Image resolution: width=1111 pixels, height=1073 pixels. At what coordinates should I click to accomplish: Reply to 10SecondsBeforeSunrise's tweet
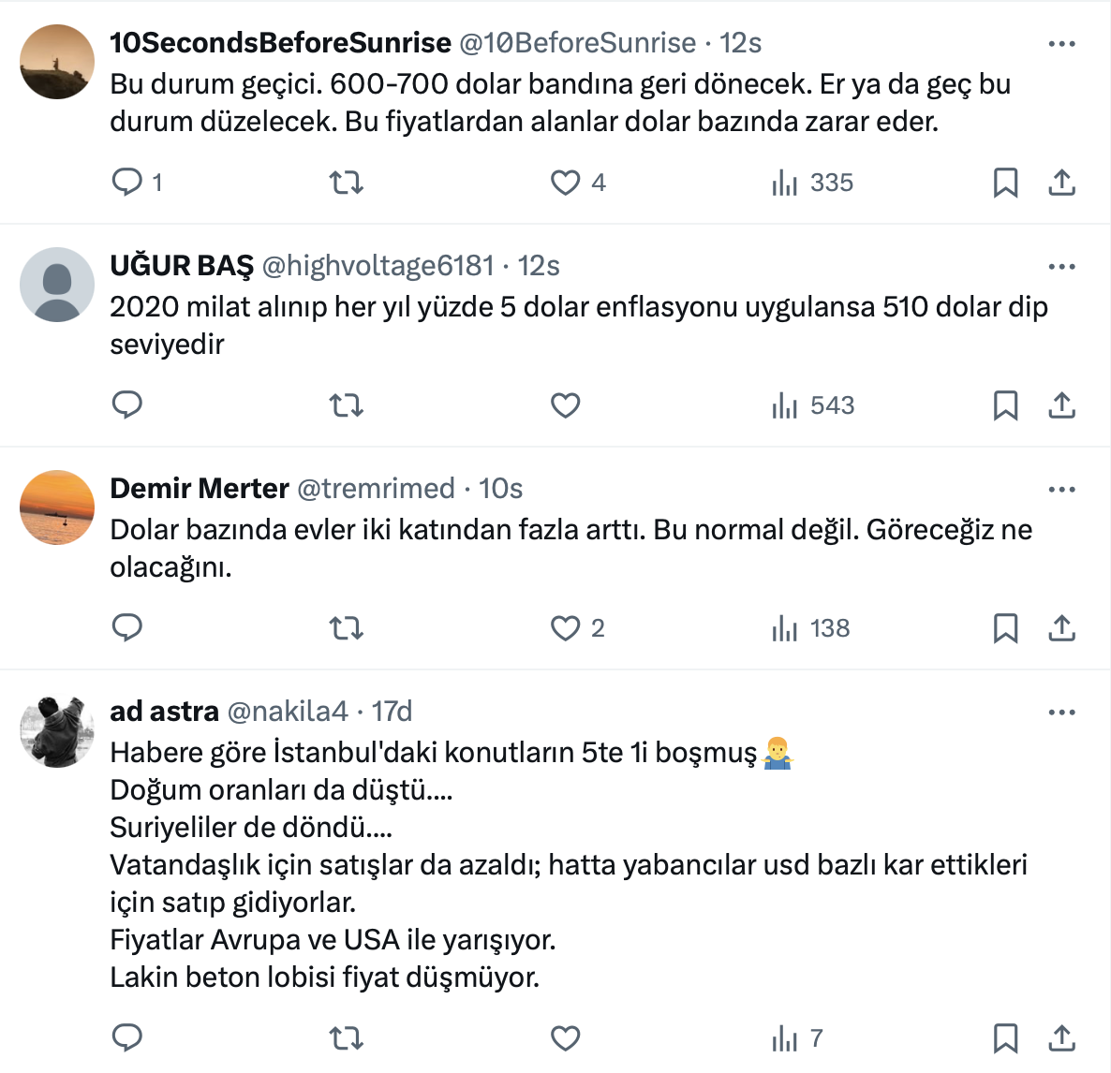tap(127, 182)
